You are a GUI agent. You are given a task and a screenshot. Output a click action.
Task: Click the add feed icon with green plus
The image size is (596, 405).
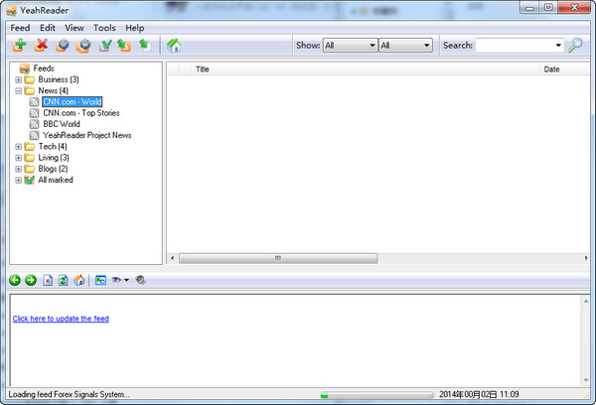click(x=20, y=45)
